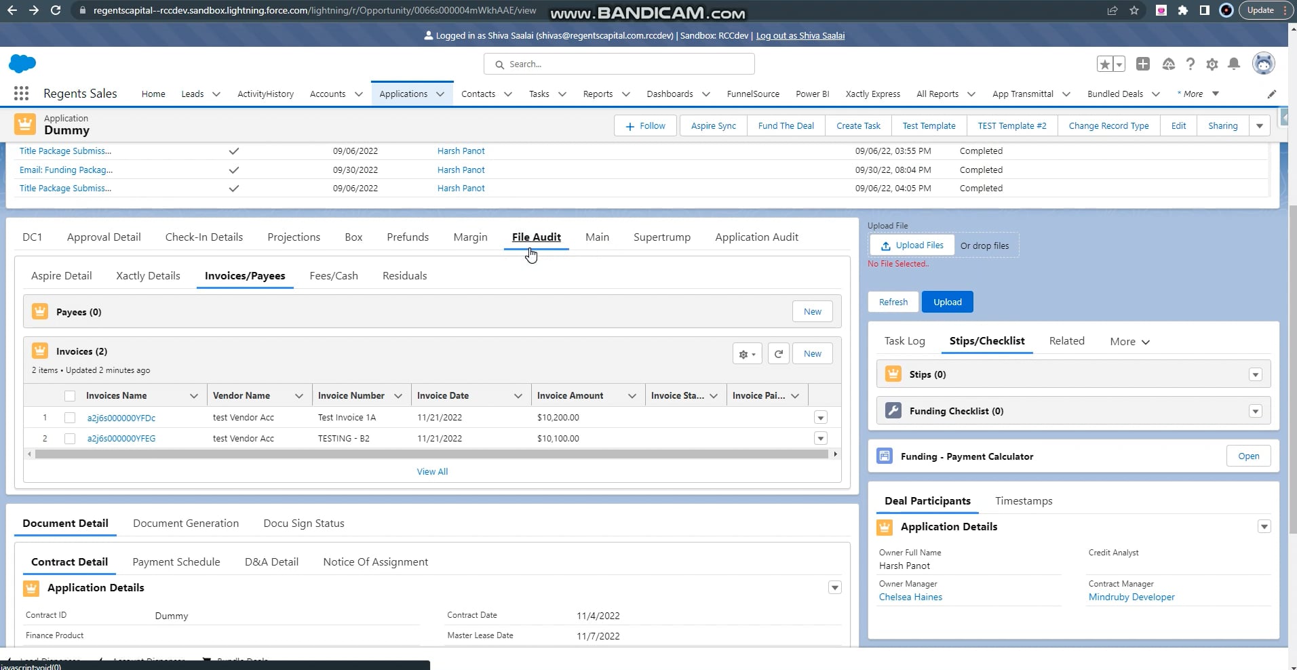Click the pencil edit icon below the avatar
1297x670 pixels.
coord(1273,94)
